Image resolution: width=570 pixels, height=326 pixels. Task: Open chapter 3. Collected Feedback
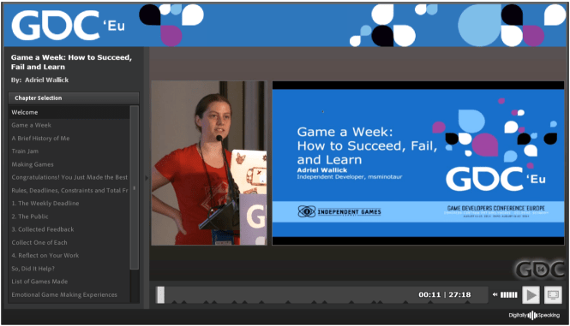coord(69,230)
